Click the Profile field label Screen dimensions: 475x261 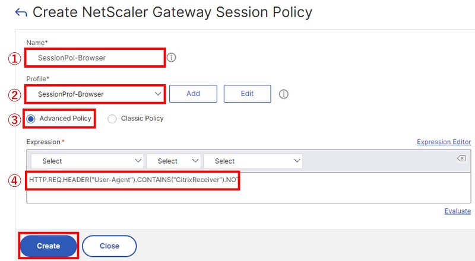(37, 79)
